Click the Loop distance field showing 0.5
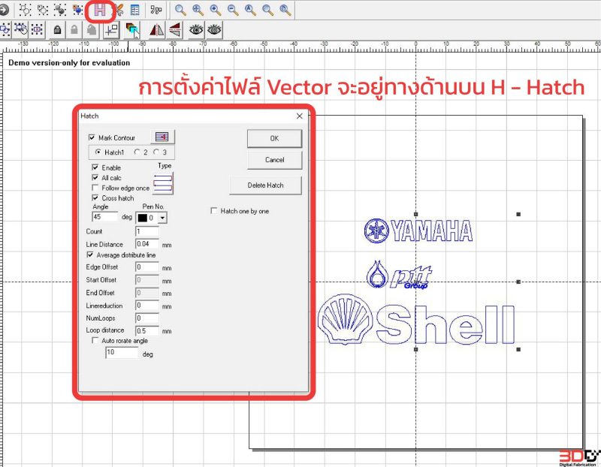 click(x=147, y=330)
